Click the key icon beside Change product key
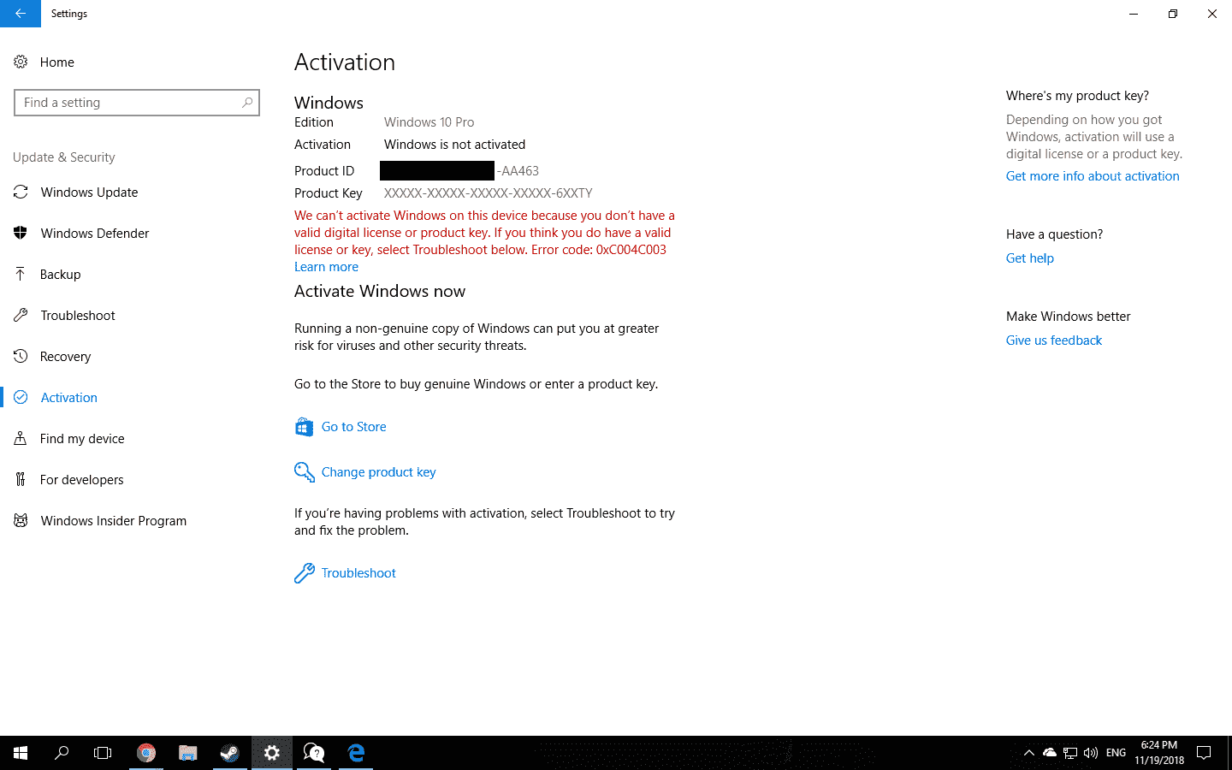This screenshot has width=1232, height=770. (304, 472)
